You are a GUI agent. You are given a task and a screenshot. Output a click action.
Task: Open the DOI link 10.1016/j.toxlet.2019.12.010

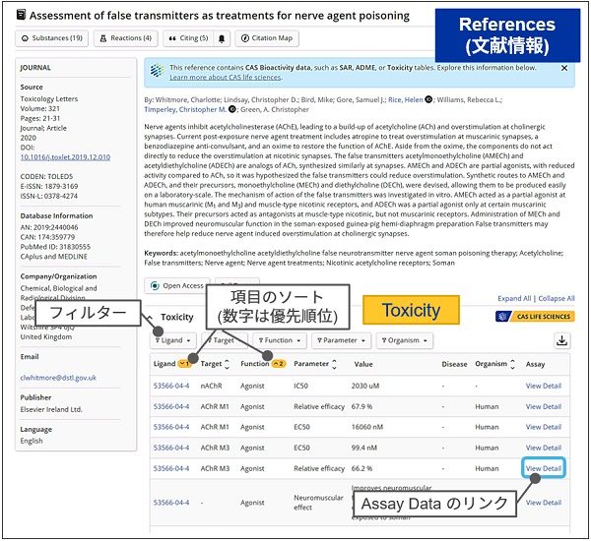65,157
